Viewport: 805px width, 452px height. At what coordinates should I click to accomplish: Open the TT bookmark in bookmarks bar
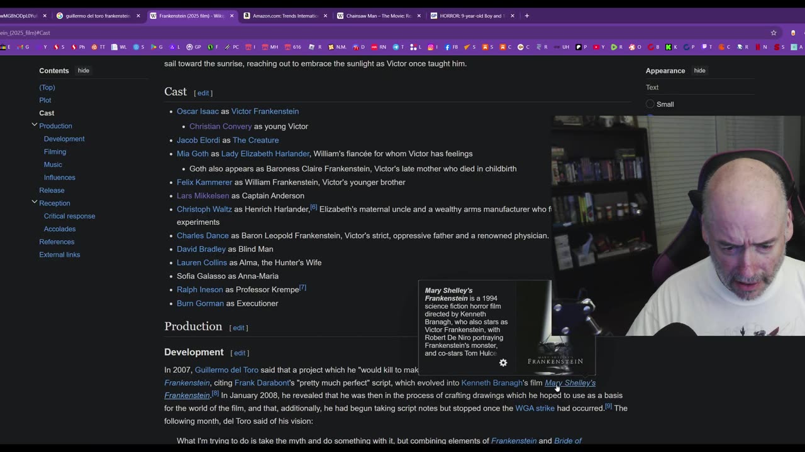98,47
